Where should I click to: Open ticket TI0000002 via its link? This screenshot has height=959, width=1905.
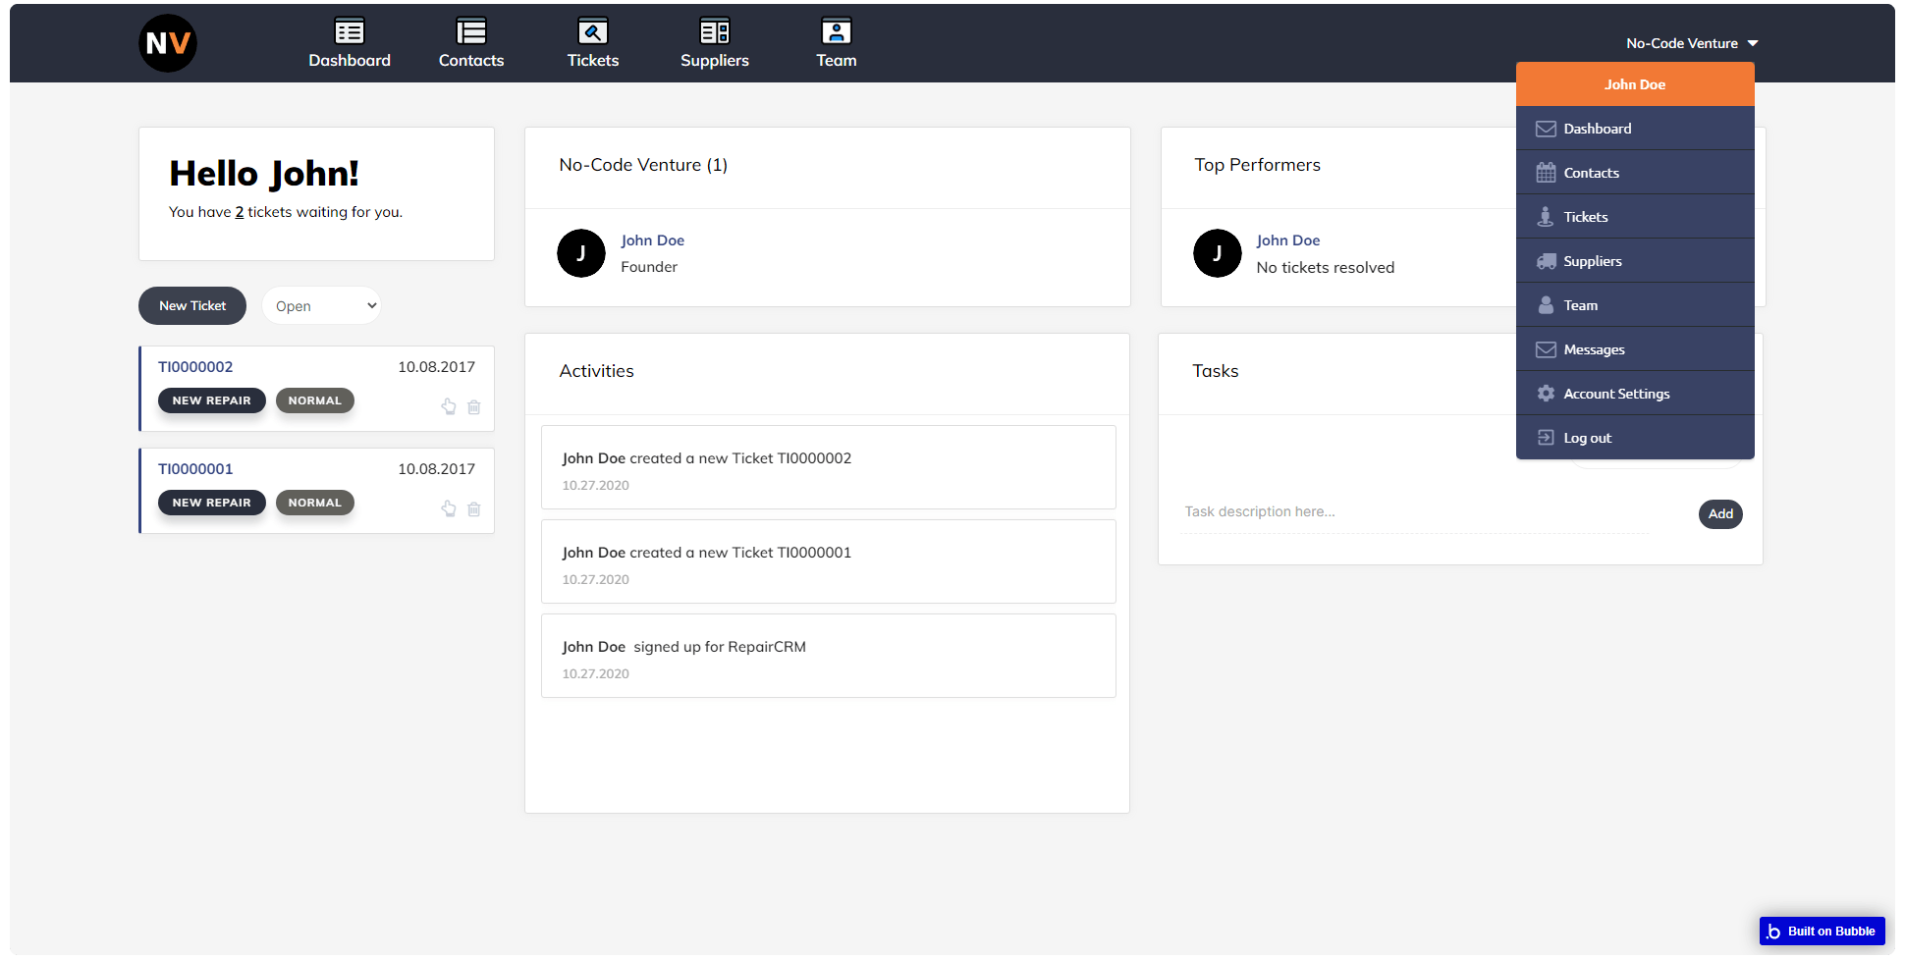(195, 366)
